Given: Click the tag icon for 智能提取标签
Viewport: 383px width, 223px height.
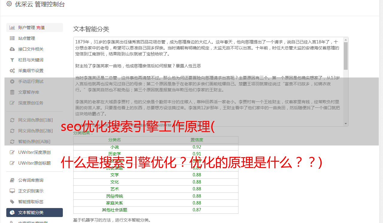Looking at the screenshot, I should click(12, 202).
